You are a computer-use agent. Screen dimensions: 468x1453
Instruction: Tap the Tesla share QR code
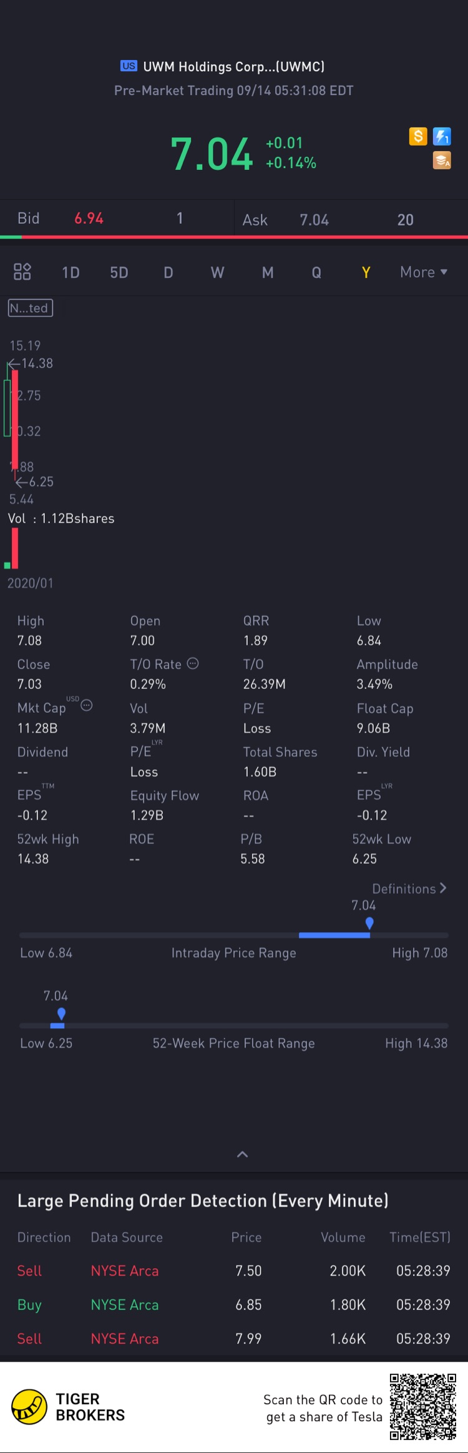(x=422, y=1407)
